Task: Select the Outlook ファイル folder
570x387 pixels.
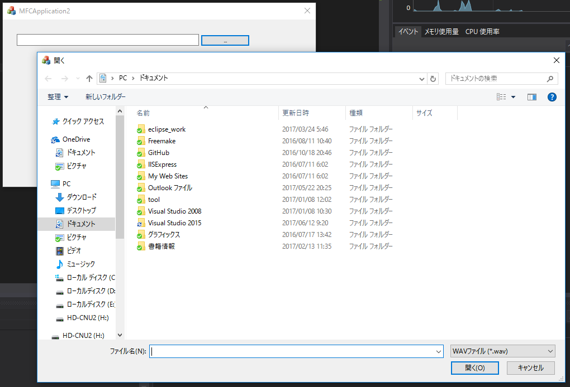Action: (x=170, y=188)
